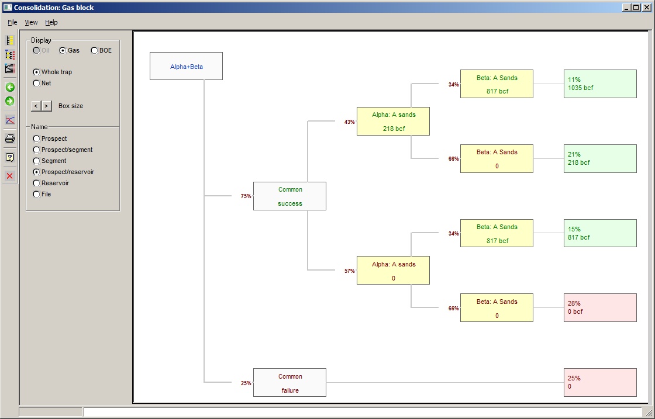Click the yellow list view toolbar icon
This screenshot has height=419, width=655.
[x=10, y=40]
